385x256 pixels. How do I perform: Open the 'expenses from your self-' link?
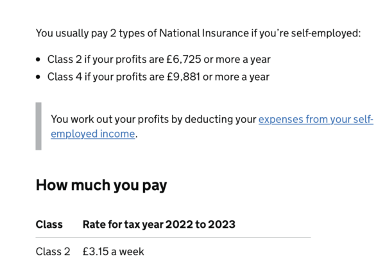[316, 120]
